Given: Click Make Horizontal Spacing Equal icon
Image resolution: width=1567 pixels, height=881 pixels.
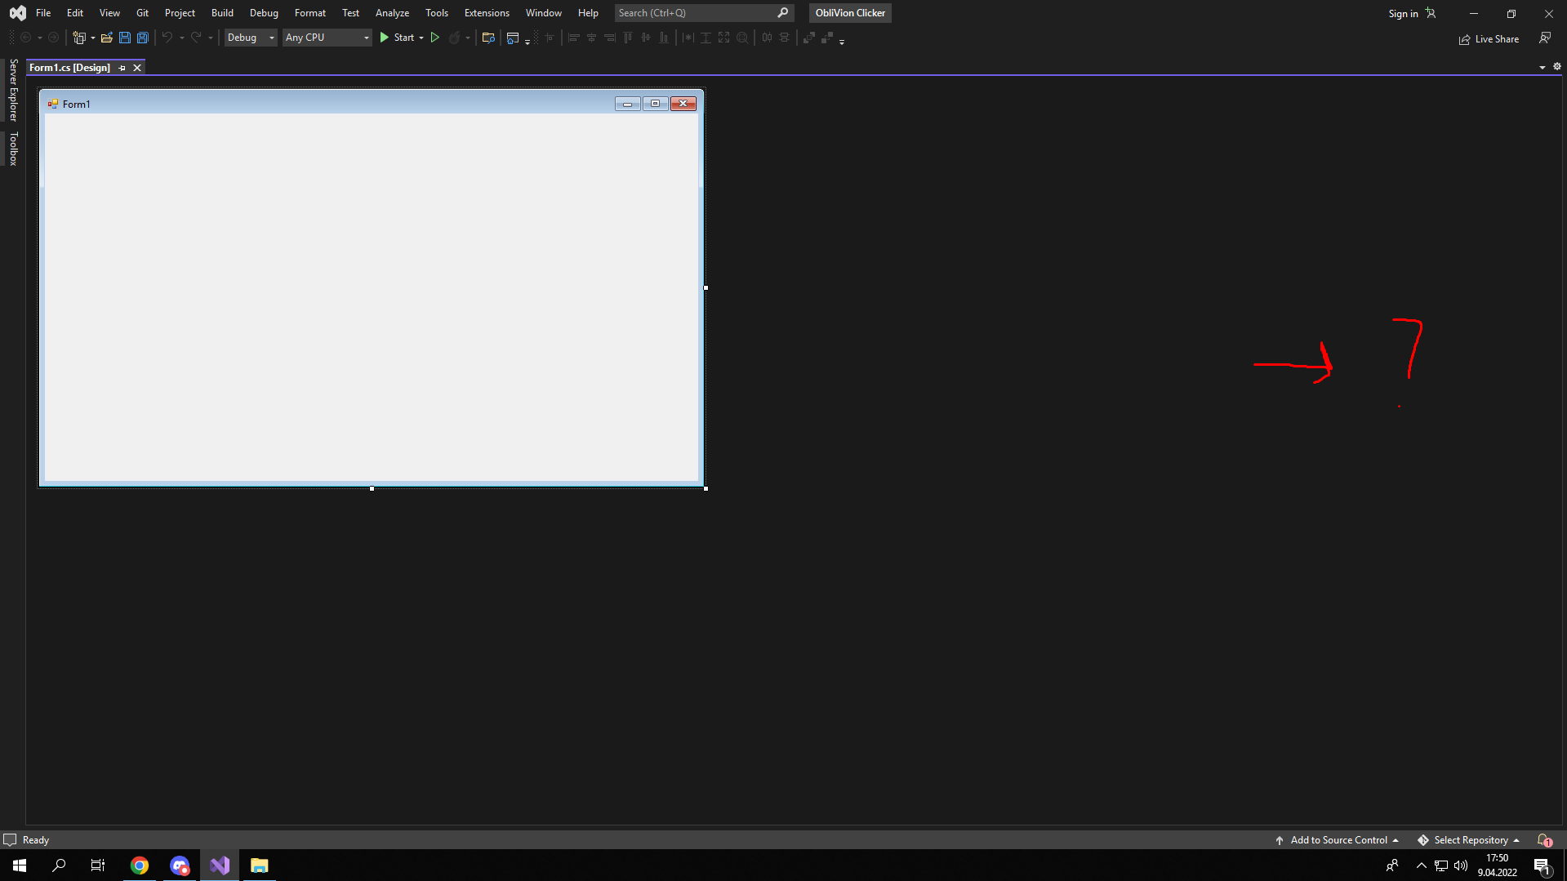Looking at the screenshot, I should pyautogui.click(x=766, y=38).
